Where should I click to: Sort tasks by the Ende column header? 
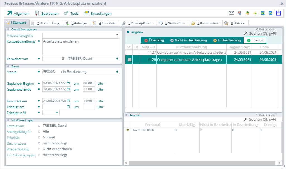point(264,47)
